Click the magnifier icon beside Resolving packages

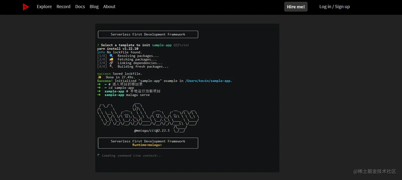click(x=111, y=56)
